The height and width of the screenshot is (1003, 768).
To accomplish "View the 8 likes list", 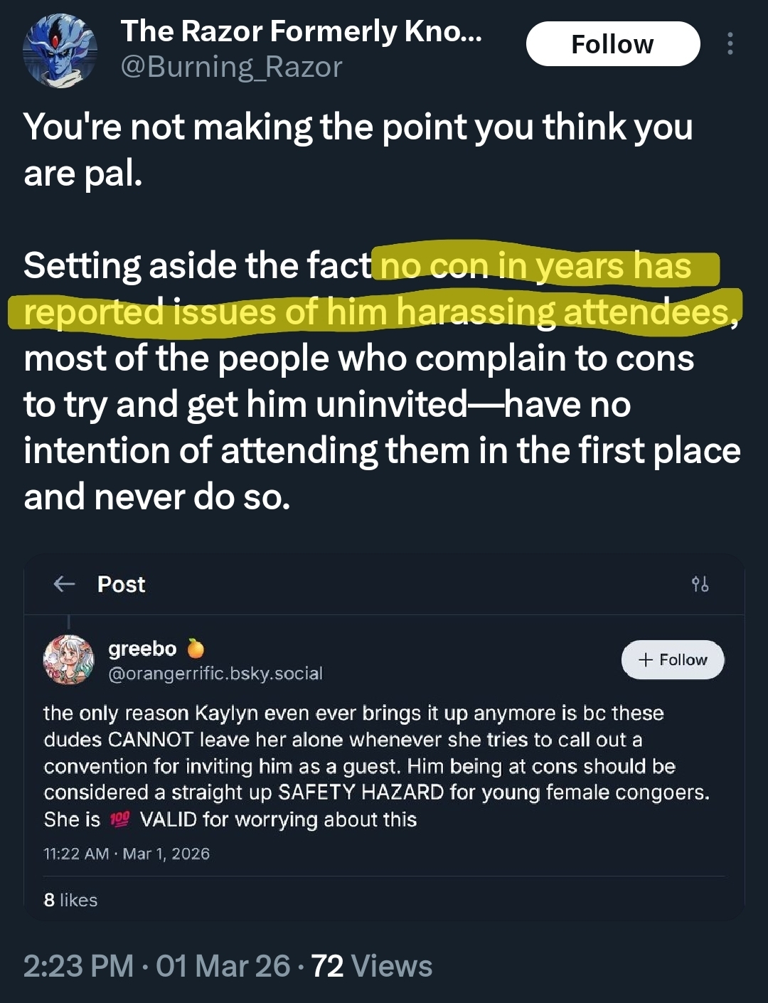I will 70,900.
